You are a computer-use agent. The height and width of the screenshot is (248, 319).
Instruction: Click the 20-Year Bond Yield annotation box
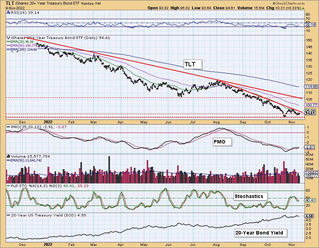[261, 233]
